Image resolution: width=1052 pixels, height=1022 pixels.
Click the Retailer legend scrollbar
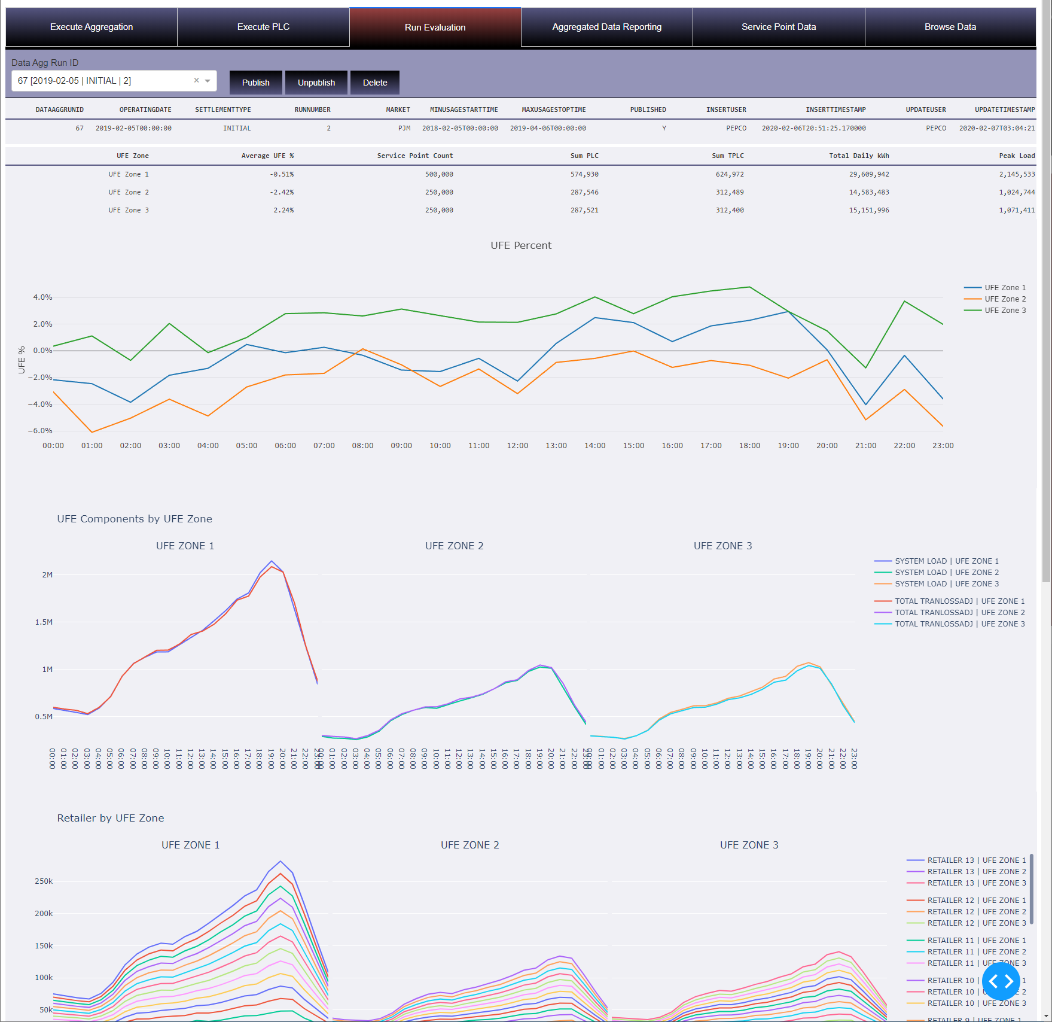coord(1032,890)
